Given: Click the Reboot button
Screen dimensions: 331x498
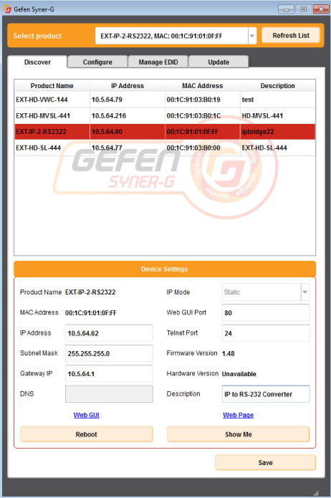Looking at the screenshot, I should pos(87,434).
